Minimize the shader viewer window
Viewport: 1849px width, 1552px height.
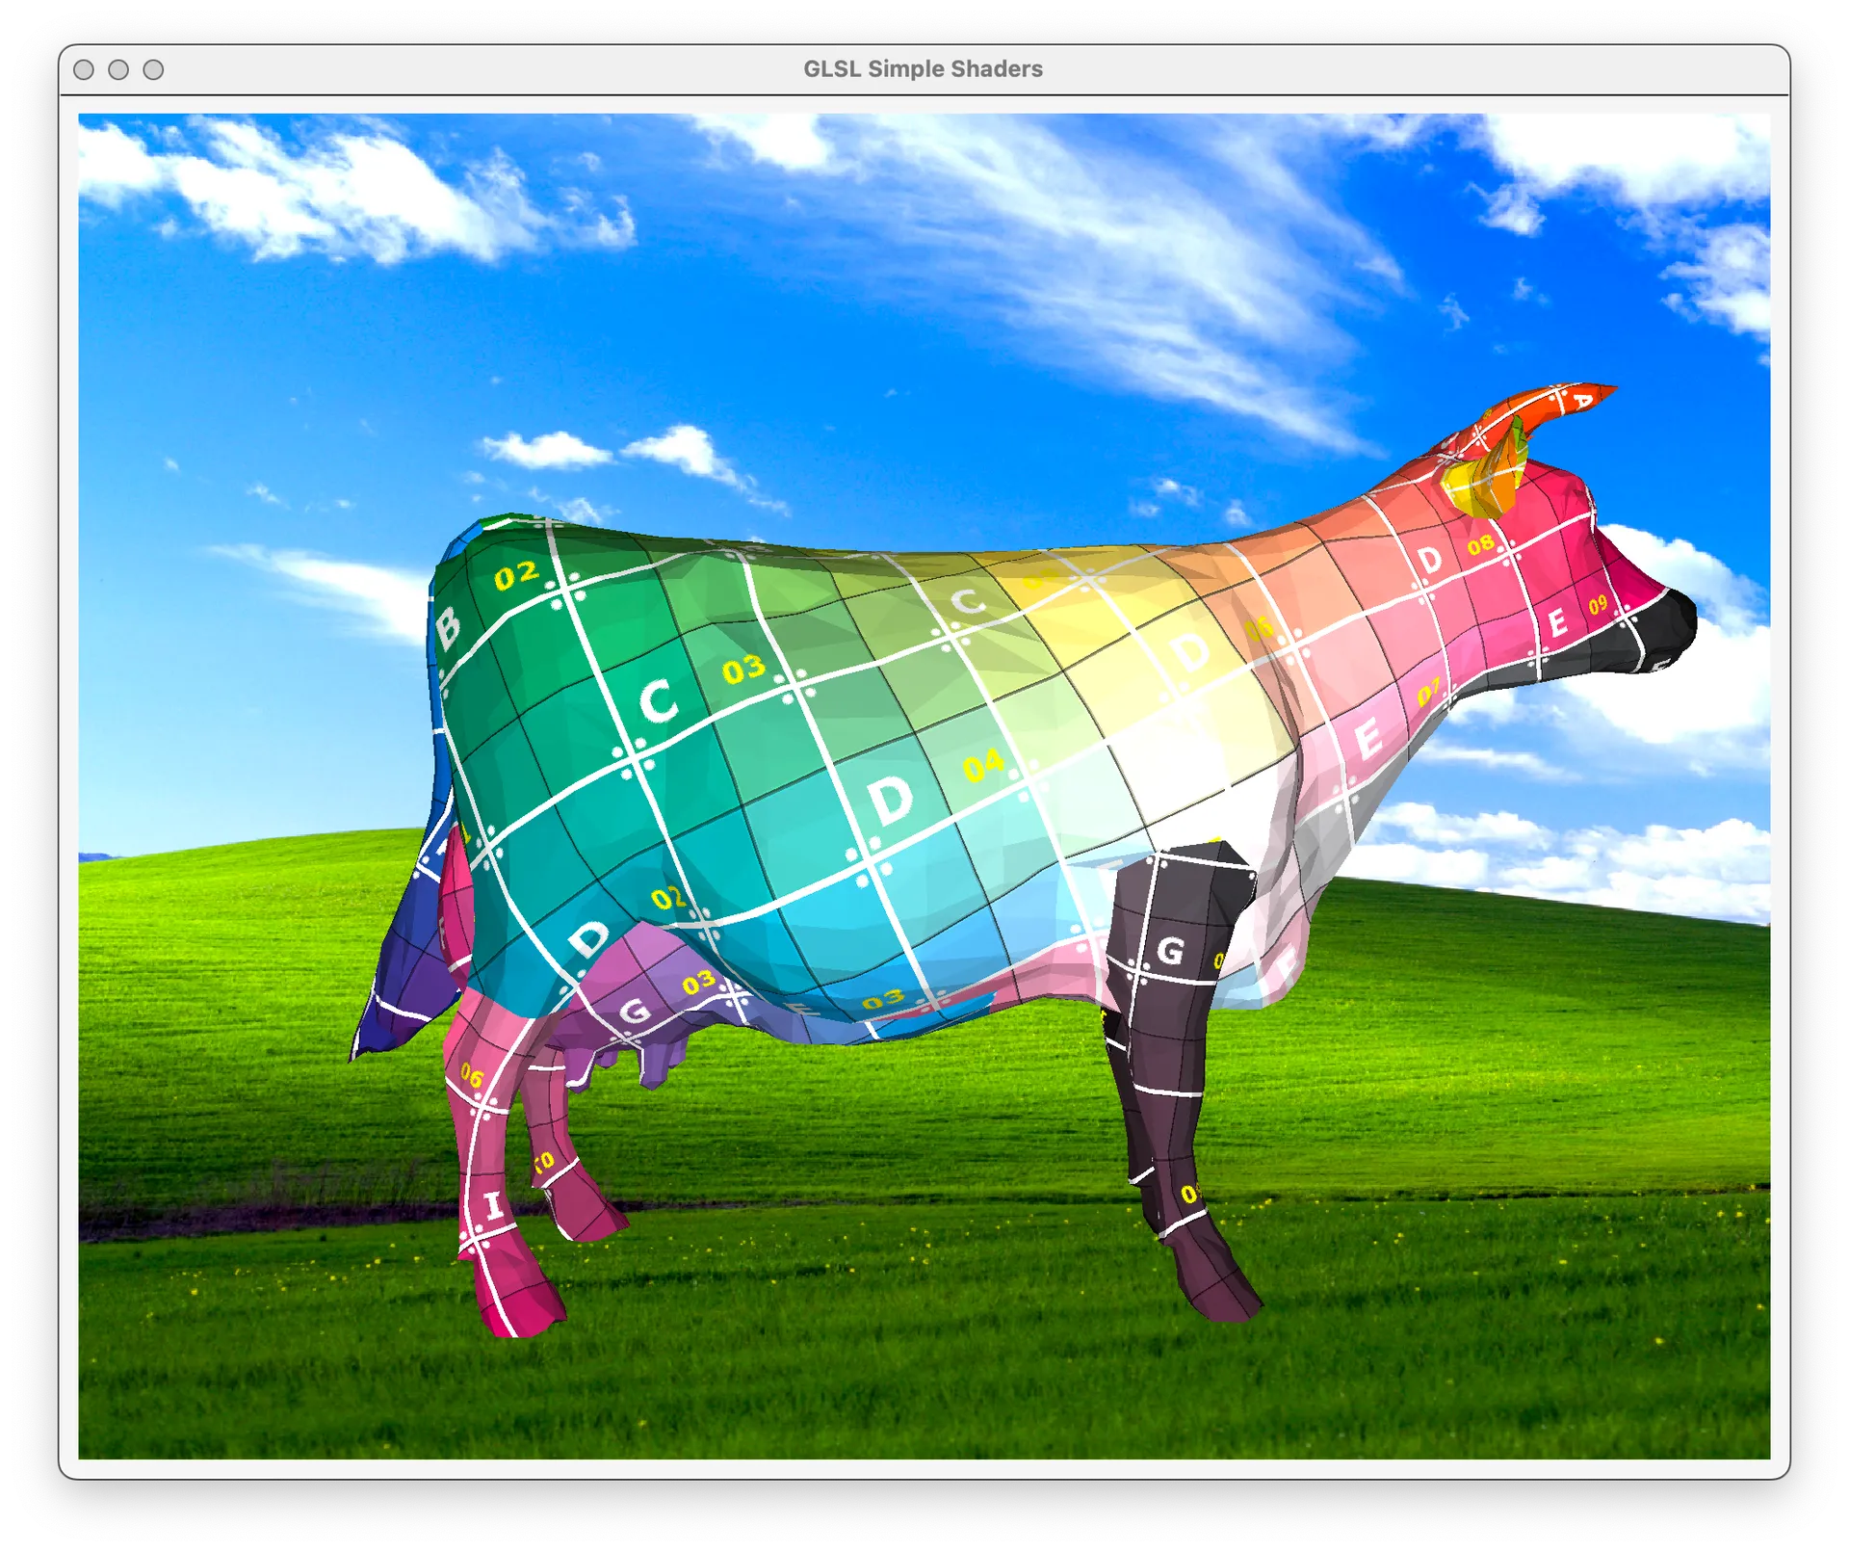coord(119,68)
